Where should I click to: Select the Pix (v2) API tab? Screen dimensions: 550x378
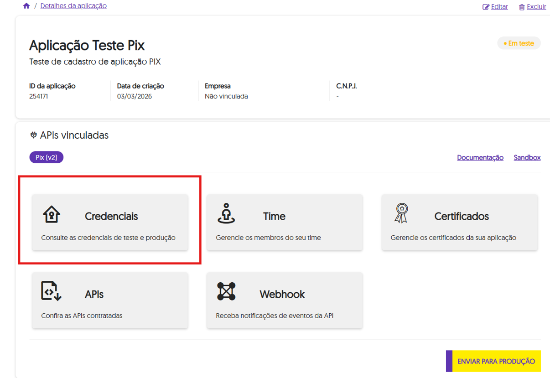47,157
